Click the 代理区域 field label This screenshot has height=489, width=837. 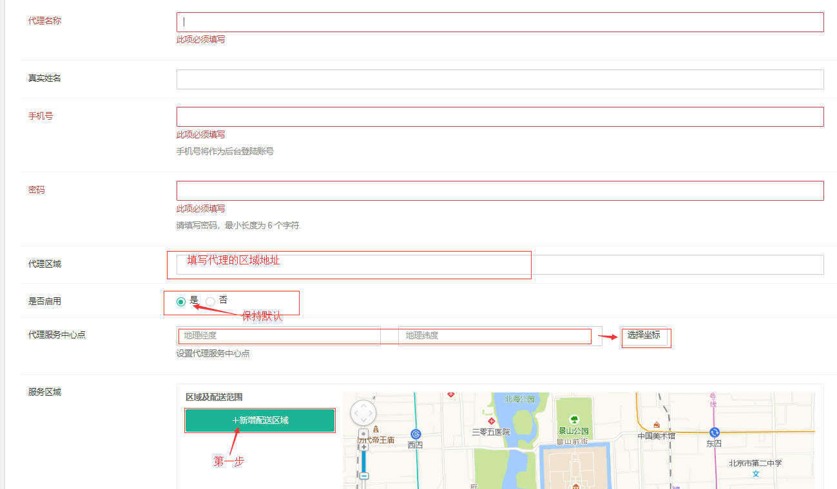(x=44, y=264)
